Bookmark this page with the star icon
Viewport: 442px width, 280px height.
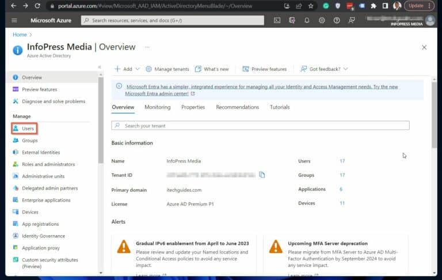tap(311, 6)
